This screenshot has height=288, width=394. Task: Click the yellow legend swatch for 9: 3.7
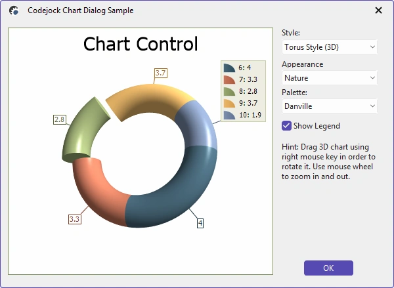coord(229,103)
